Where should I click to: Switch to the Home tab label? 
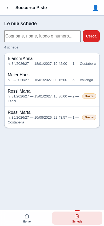27,221
